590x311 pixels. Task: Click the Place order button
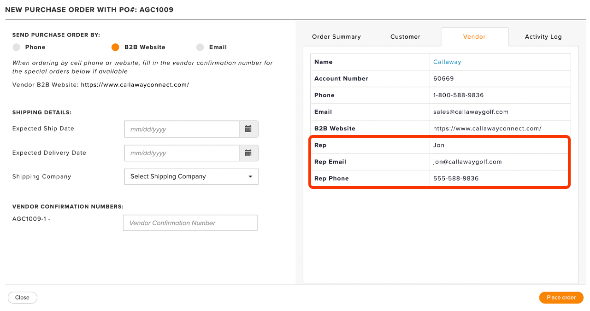coord(561,298)
